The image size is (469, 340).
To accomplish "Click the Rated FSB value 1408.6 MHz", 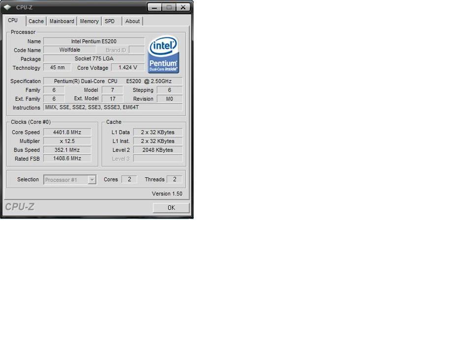I will (67, 159).
